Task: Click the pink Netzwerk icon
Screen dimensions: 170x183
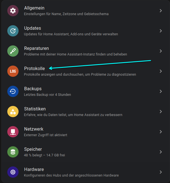Action: click(x=13, y=132)
